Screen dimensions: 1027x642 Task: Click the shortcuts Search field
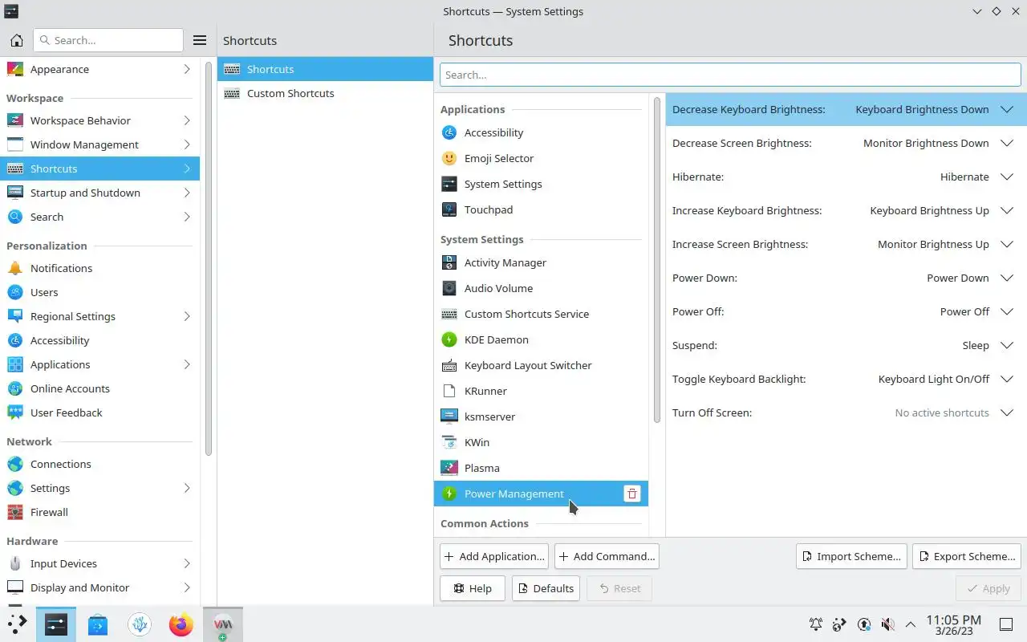[x=730, y=75]
